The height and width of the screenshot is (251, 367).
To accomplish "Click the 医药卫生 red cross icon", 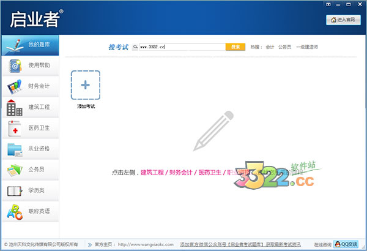I will click(15, 129).
